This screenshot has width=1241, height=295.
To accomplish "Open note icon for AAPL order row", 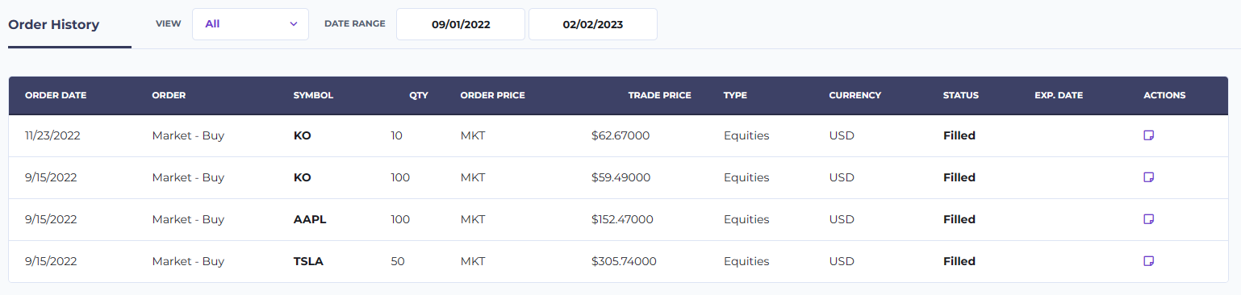I will [1149, 219].
